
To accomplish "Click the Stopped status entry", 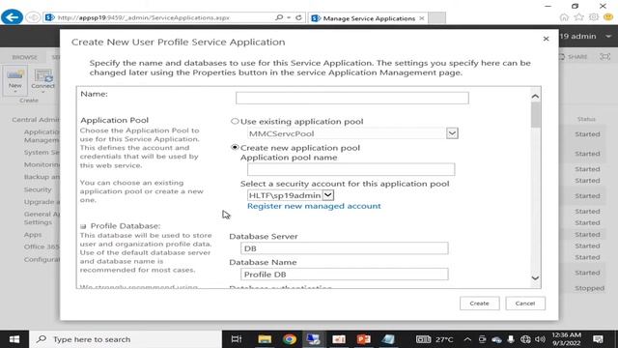I will click(589, 288).
